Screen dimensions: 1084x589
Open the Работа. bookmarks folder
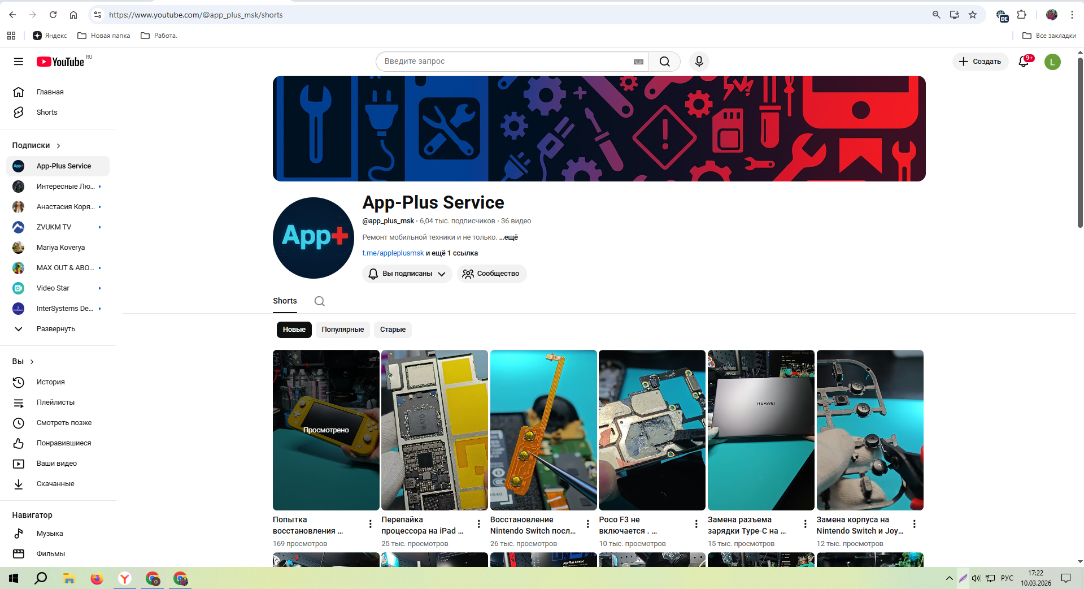point(159,36)
